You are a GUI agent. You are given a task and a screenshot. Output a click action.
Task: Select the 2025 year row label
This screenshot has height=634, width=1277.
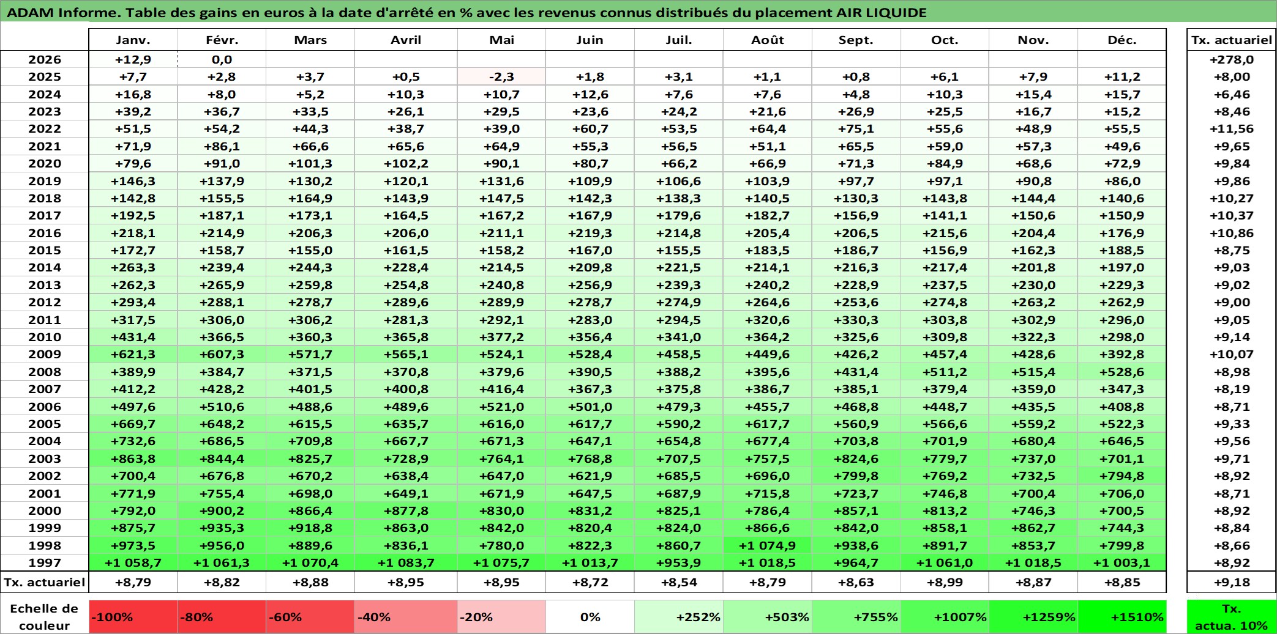click(45, 76)
